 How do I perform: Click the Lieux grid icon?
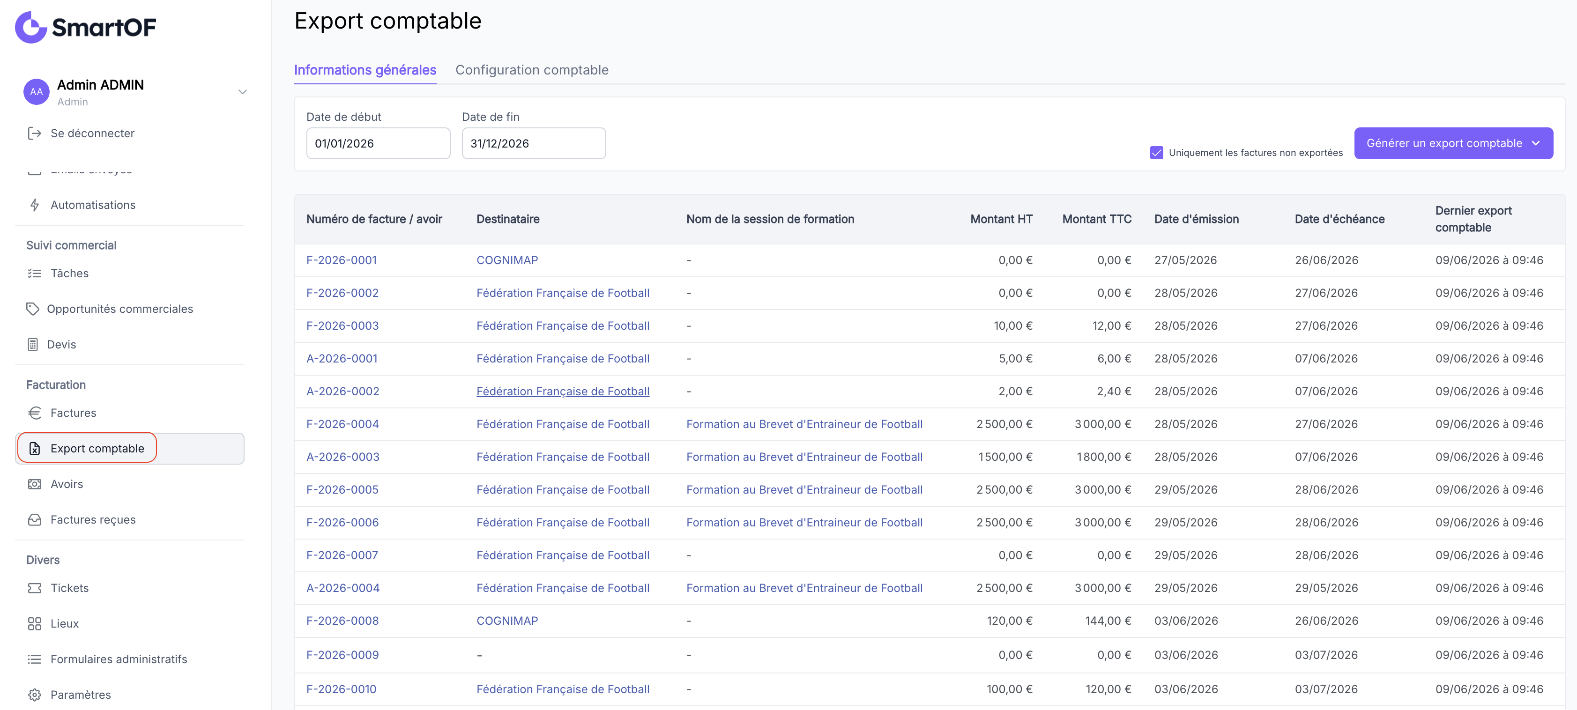(34, 624)
